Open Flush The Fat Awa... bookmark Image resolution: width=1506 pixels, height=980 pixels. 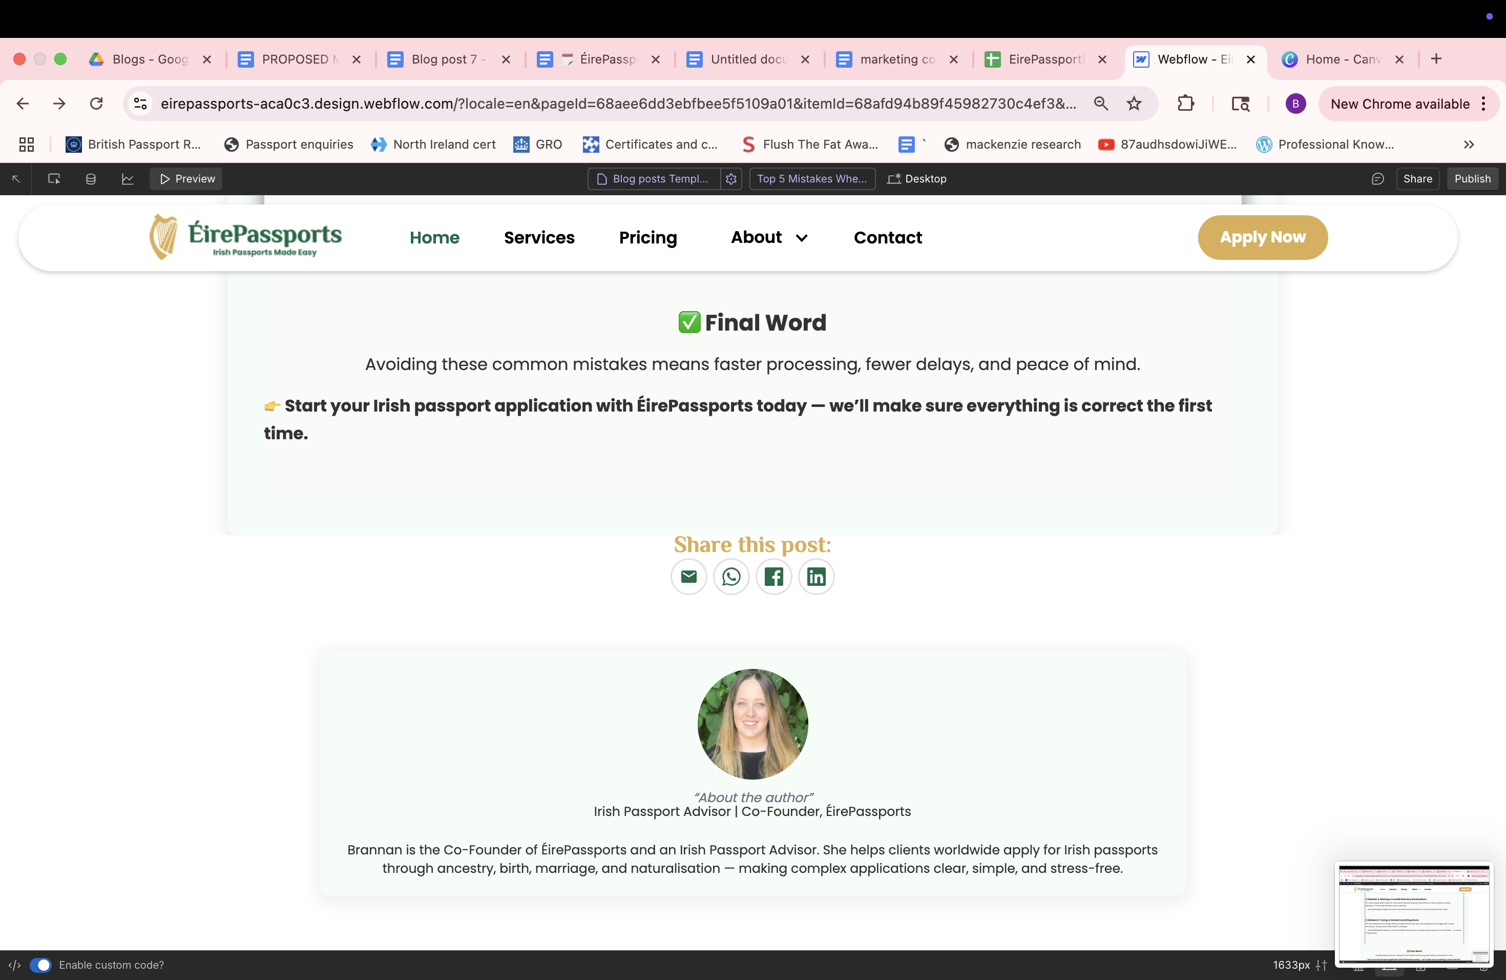(810, 145)
